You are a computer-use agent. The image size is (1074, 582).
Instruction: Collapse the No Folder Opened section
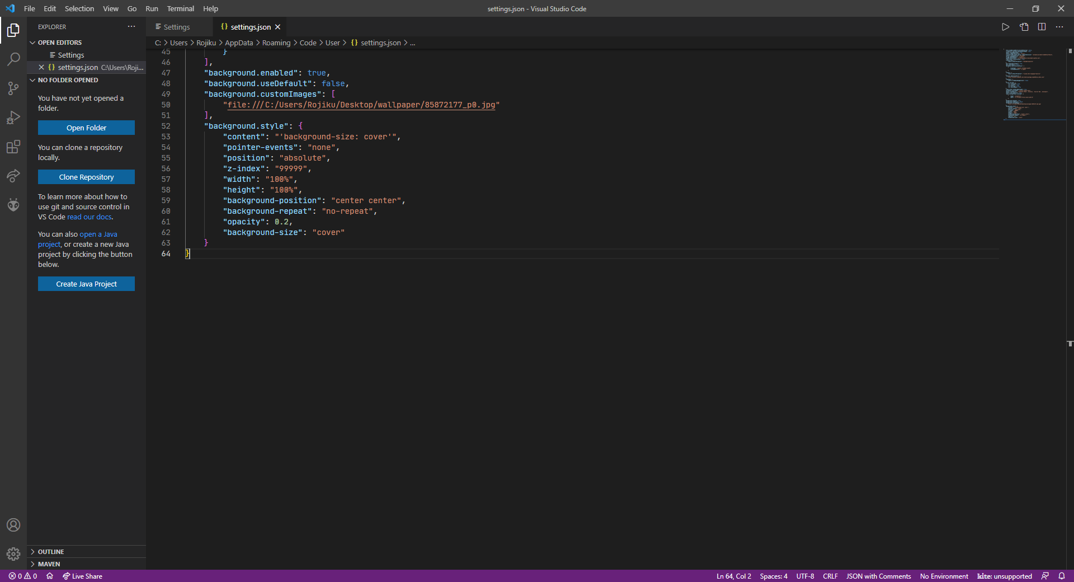click(x=86, y=80)
